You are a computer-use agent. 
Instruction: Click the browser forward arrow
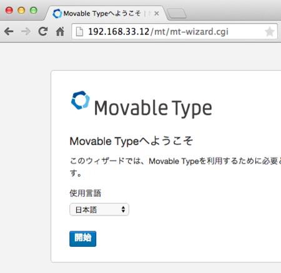click(x=26, y=32)
